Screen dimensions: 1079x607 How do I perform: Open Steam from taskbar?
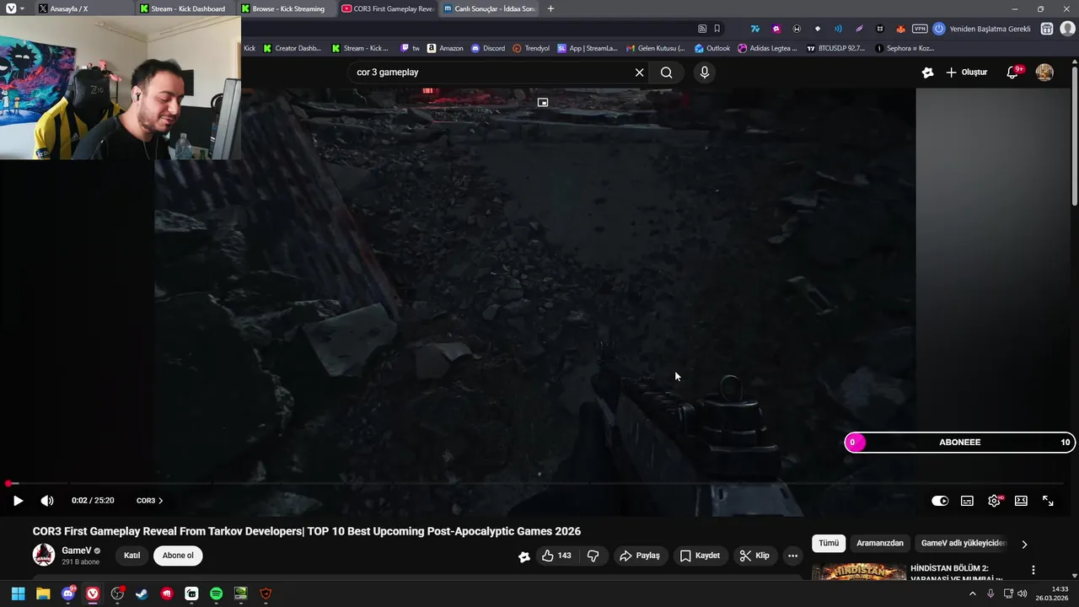click(142, 594)
